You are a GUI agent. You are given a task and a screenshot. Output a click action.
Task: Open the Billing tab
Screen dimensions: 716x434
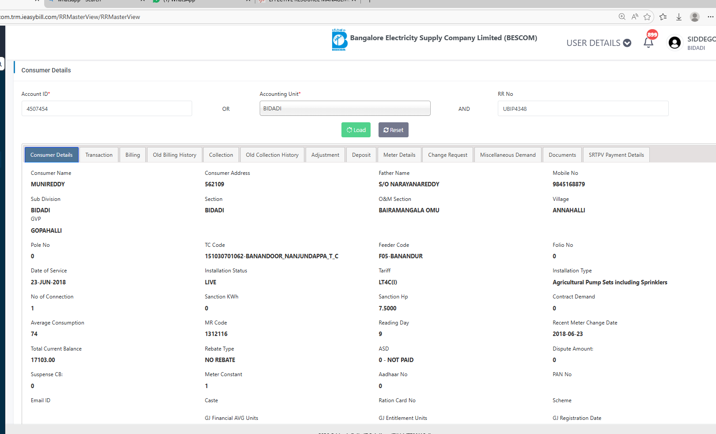pyautogui.click(x=133, y=155)
